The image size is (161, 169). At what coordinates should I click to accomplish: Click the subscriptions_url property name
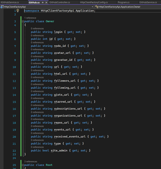pyautogui.click(x=68, y=109)
